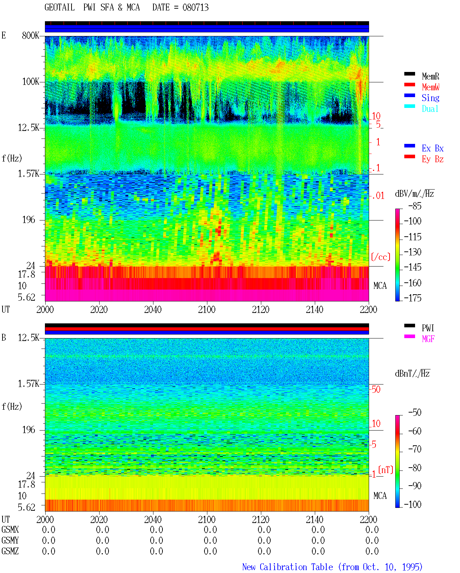460x573 pixels.
Task: Click the -85 color scale value
Action: point(415,206)
